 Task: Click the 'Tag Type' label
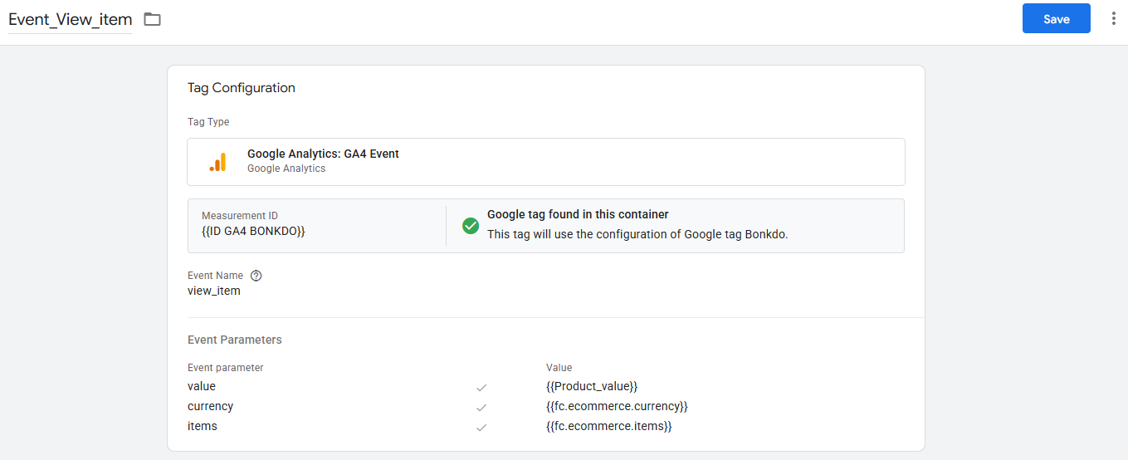point(208,122)
